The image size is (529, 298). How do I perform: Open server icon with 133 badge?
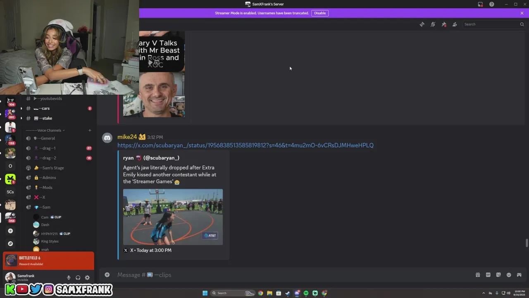(x=10, y=140)
